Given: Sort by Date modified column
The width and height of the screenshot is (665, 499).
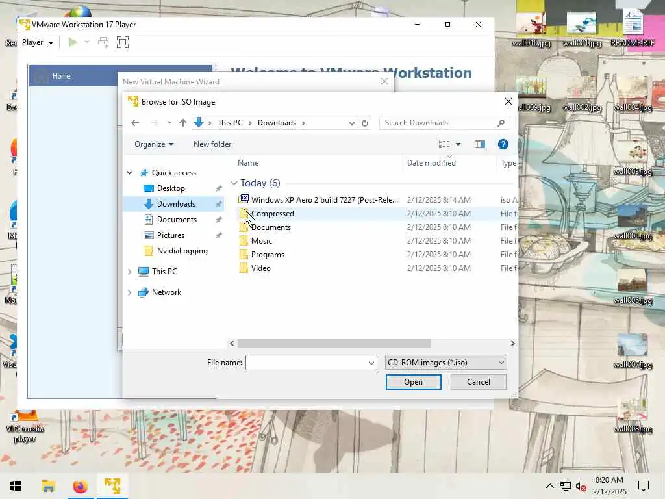Looking at the screenshot, I should point(431,163).
